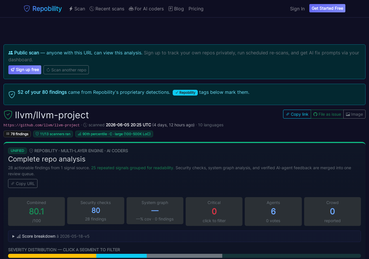Viewport: 369px width, 259px height.
Task: Click the Security checks 80 card
Action: click(x=96, y=211)
